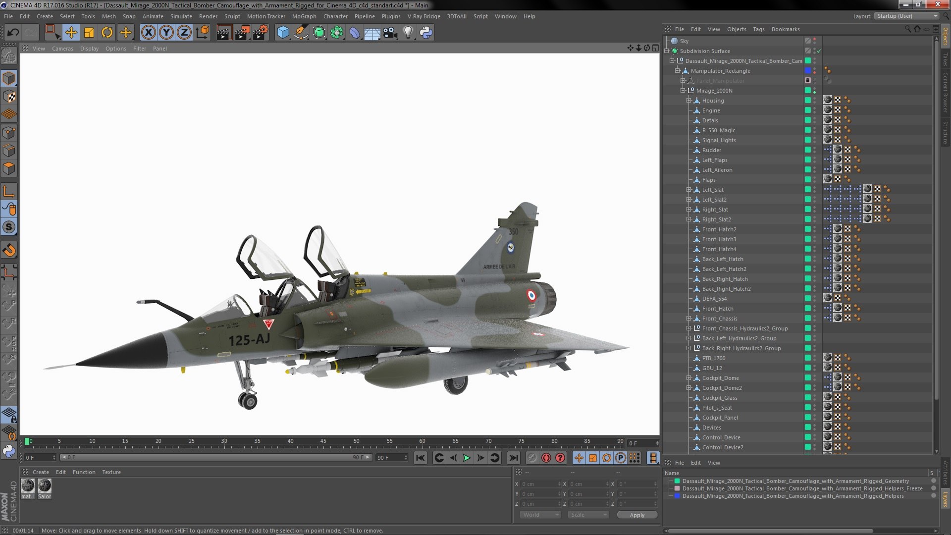Go to end of animation
This screenshot has height=535, width=951.
click(514, 458)
